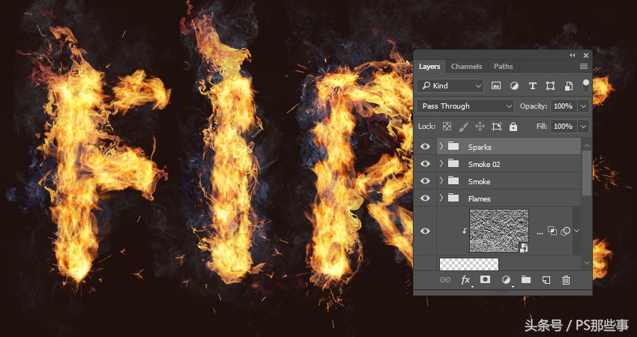
Task: Click the smart filters indicator icon
Action: 565,231
